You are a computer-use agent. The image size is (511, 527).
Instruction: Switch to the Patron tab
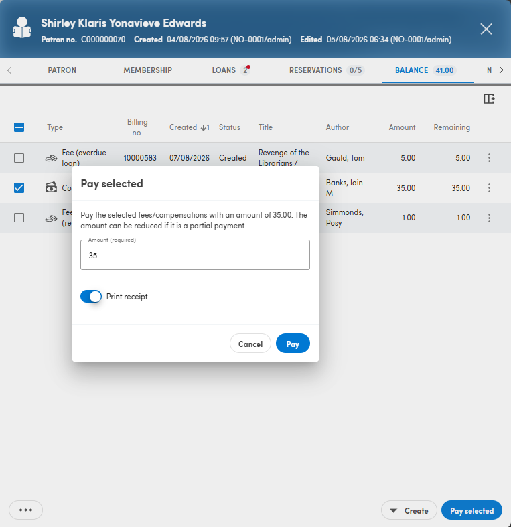point(62,70)
